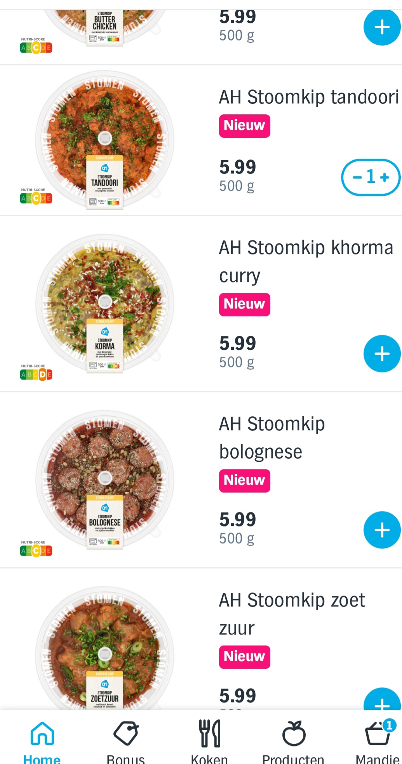Open the AH Stoomkip tandoori title

click(309, 97)
